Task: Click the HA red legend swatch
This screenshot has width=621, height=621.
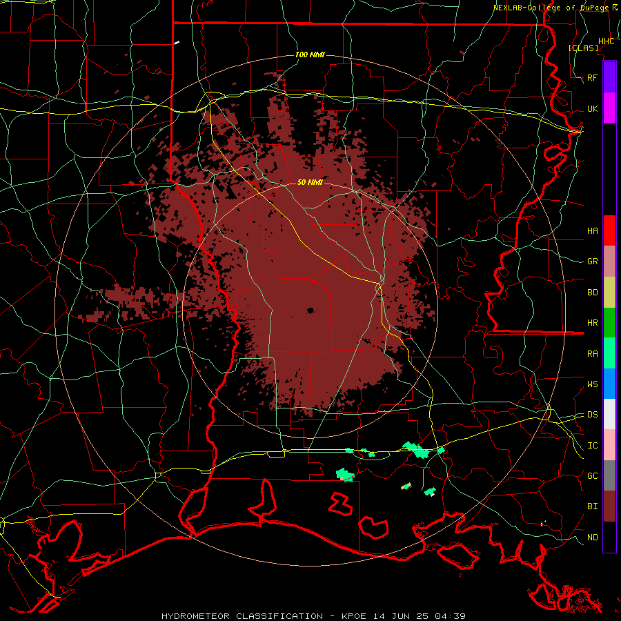Action: pyautogui.click(x=609, y=230)
